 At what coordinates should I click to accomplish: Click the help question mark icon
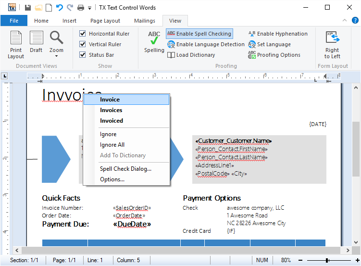pyautogui.click(x=355, y=20)
